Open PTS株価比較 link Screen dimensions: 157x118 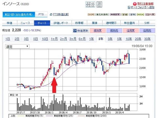61,14
